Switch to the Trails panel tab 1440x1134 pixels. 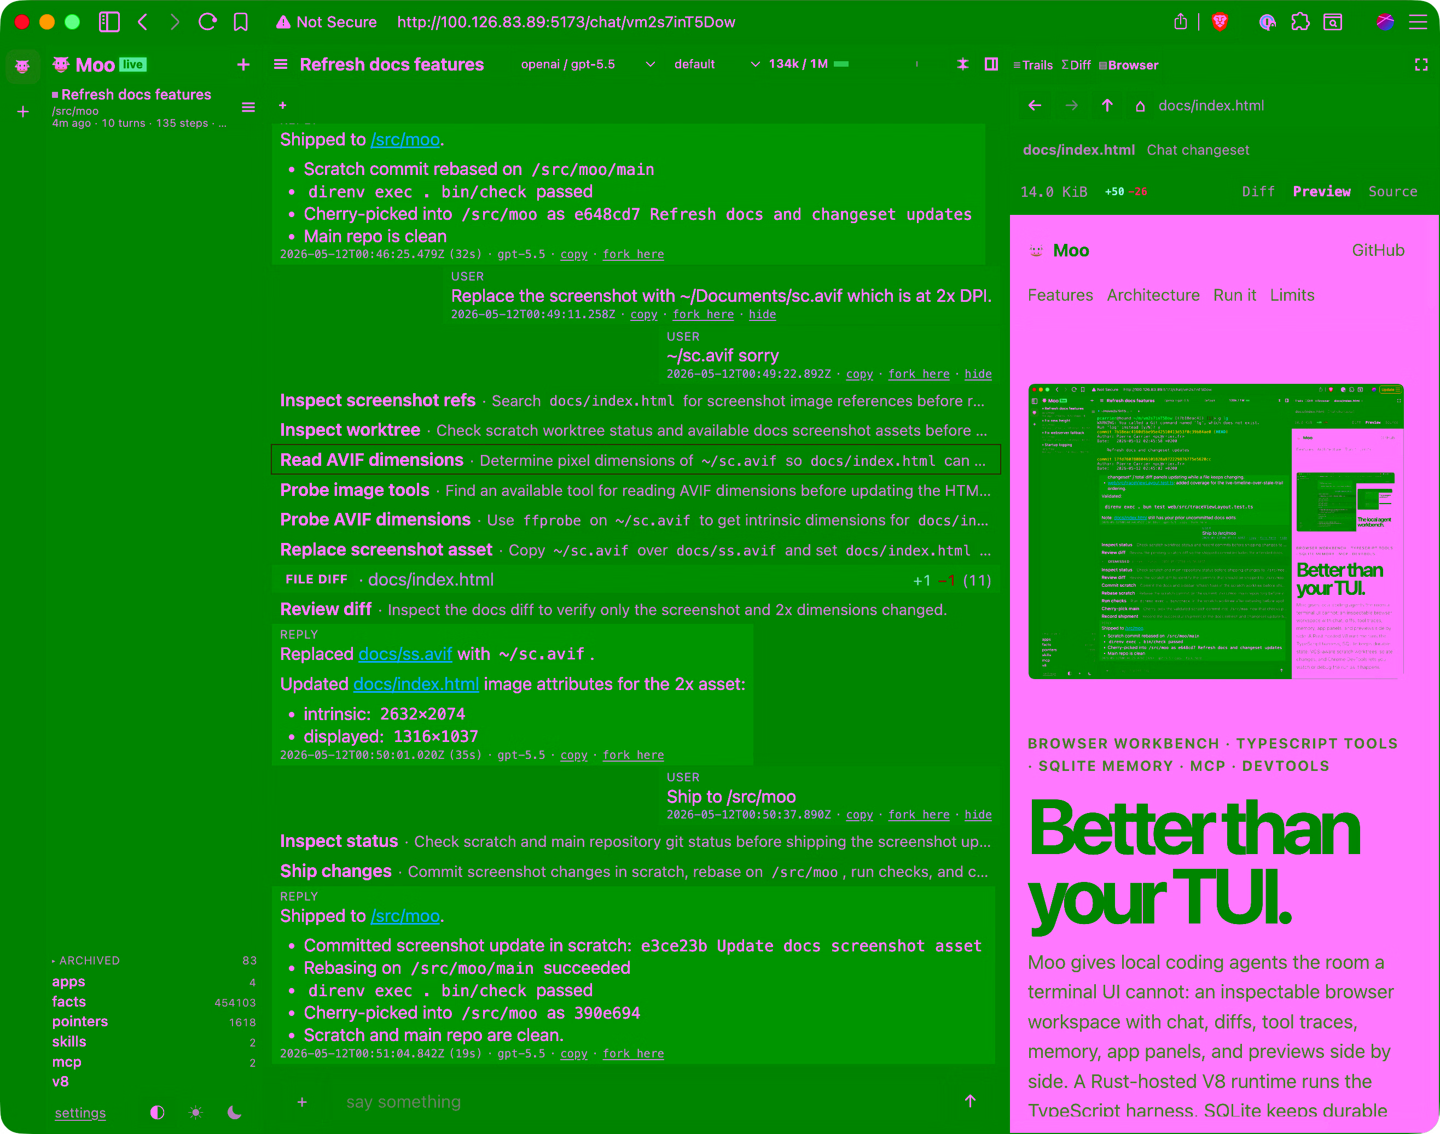click(1033, 65)
